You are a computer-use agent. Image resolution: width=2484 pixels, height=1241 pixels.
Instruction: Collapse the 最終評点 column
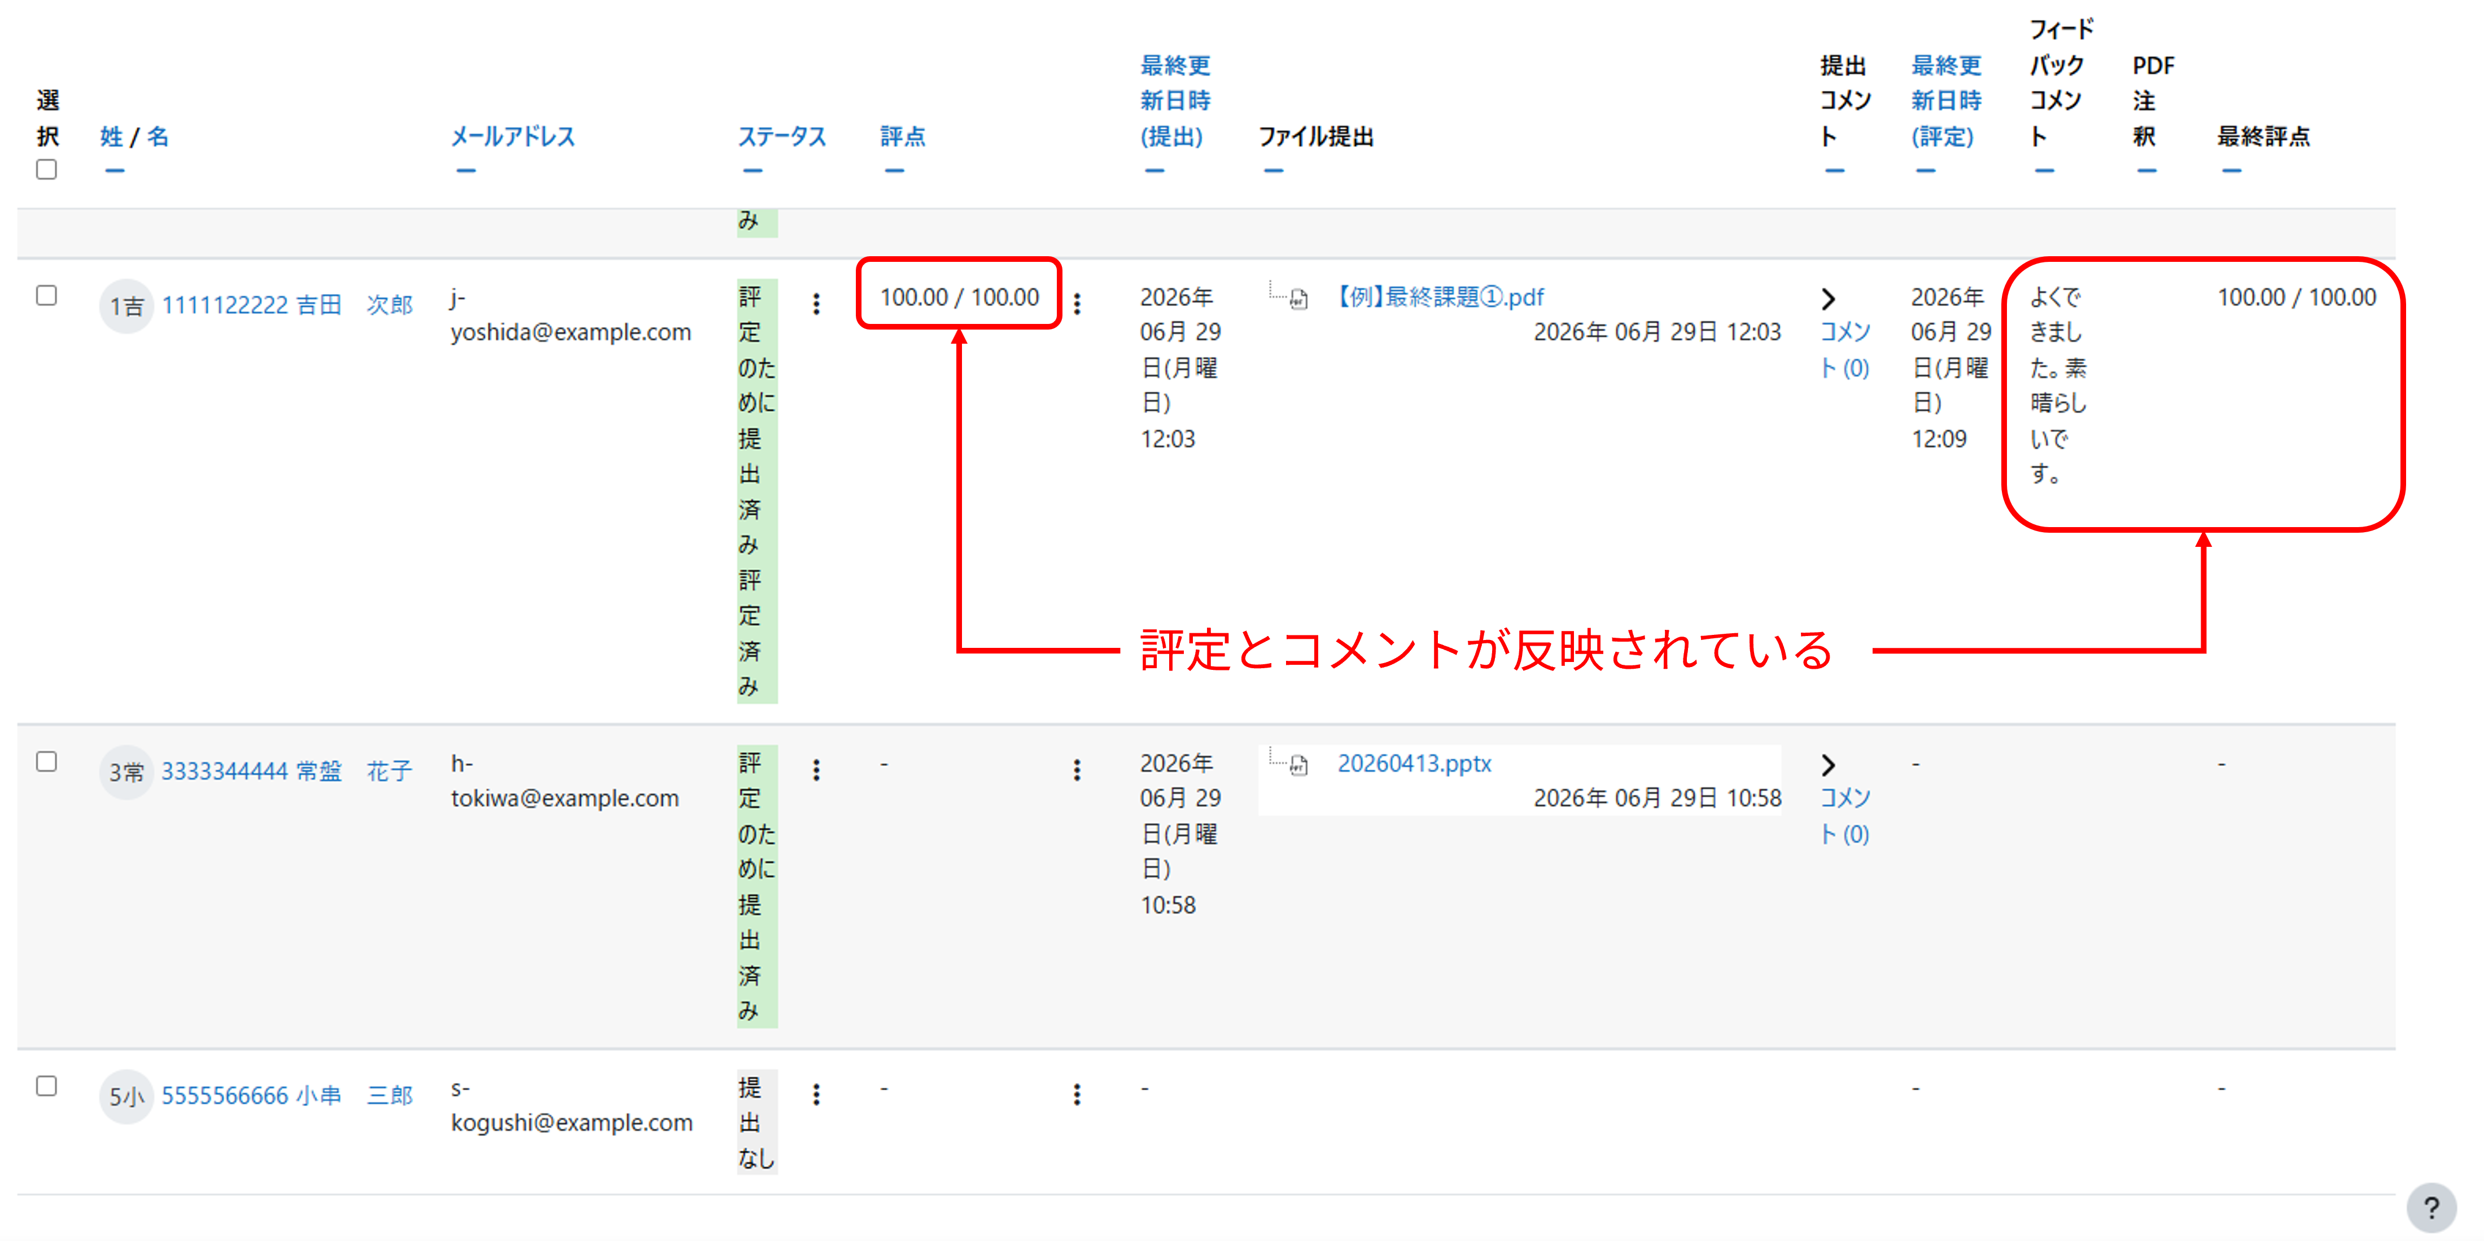(2231, 170)
